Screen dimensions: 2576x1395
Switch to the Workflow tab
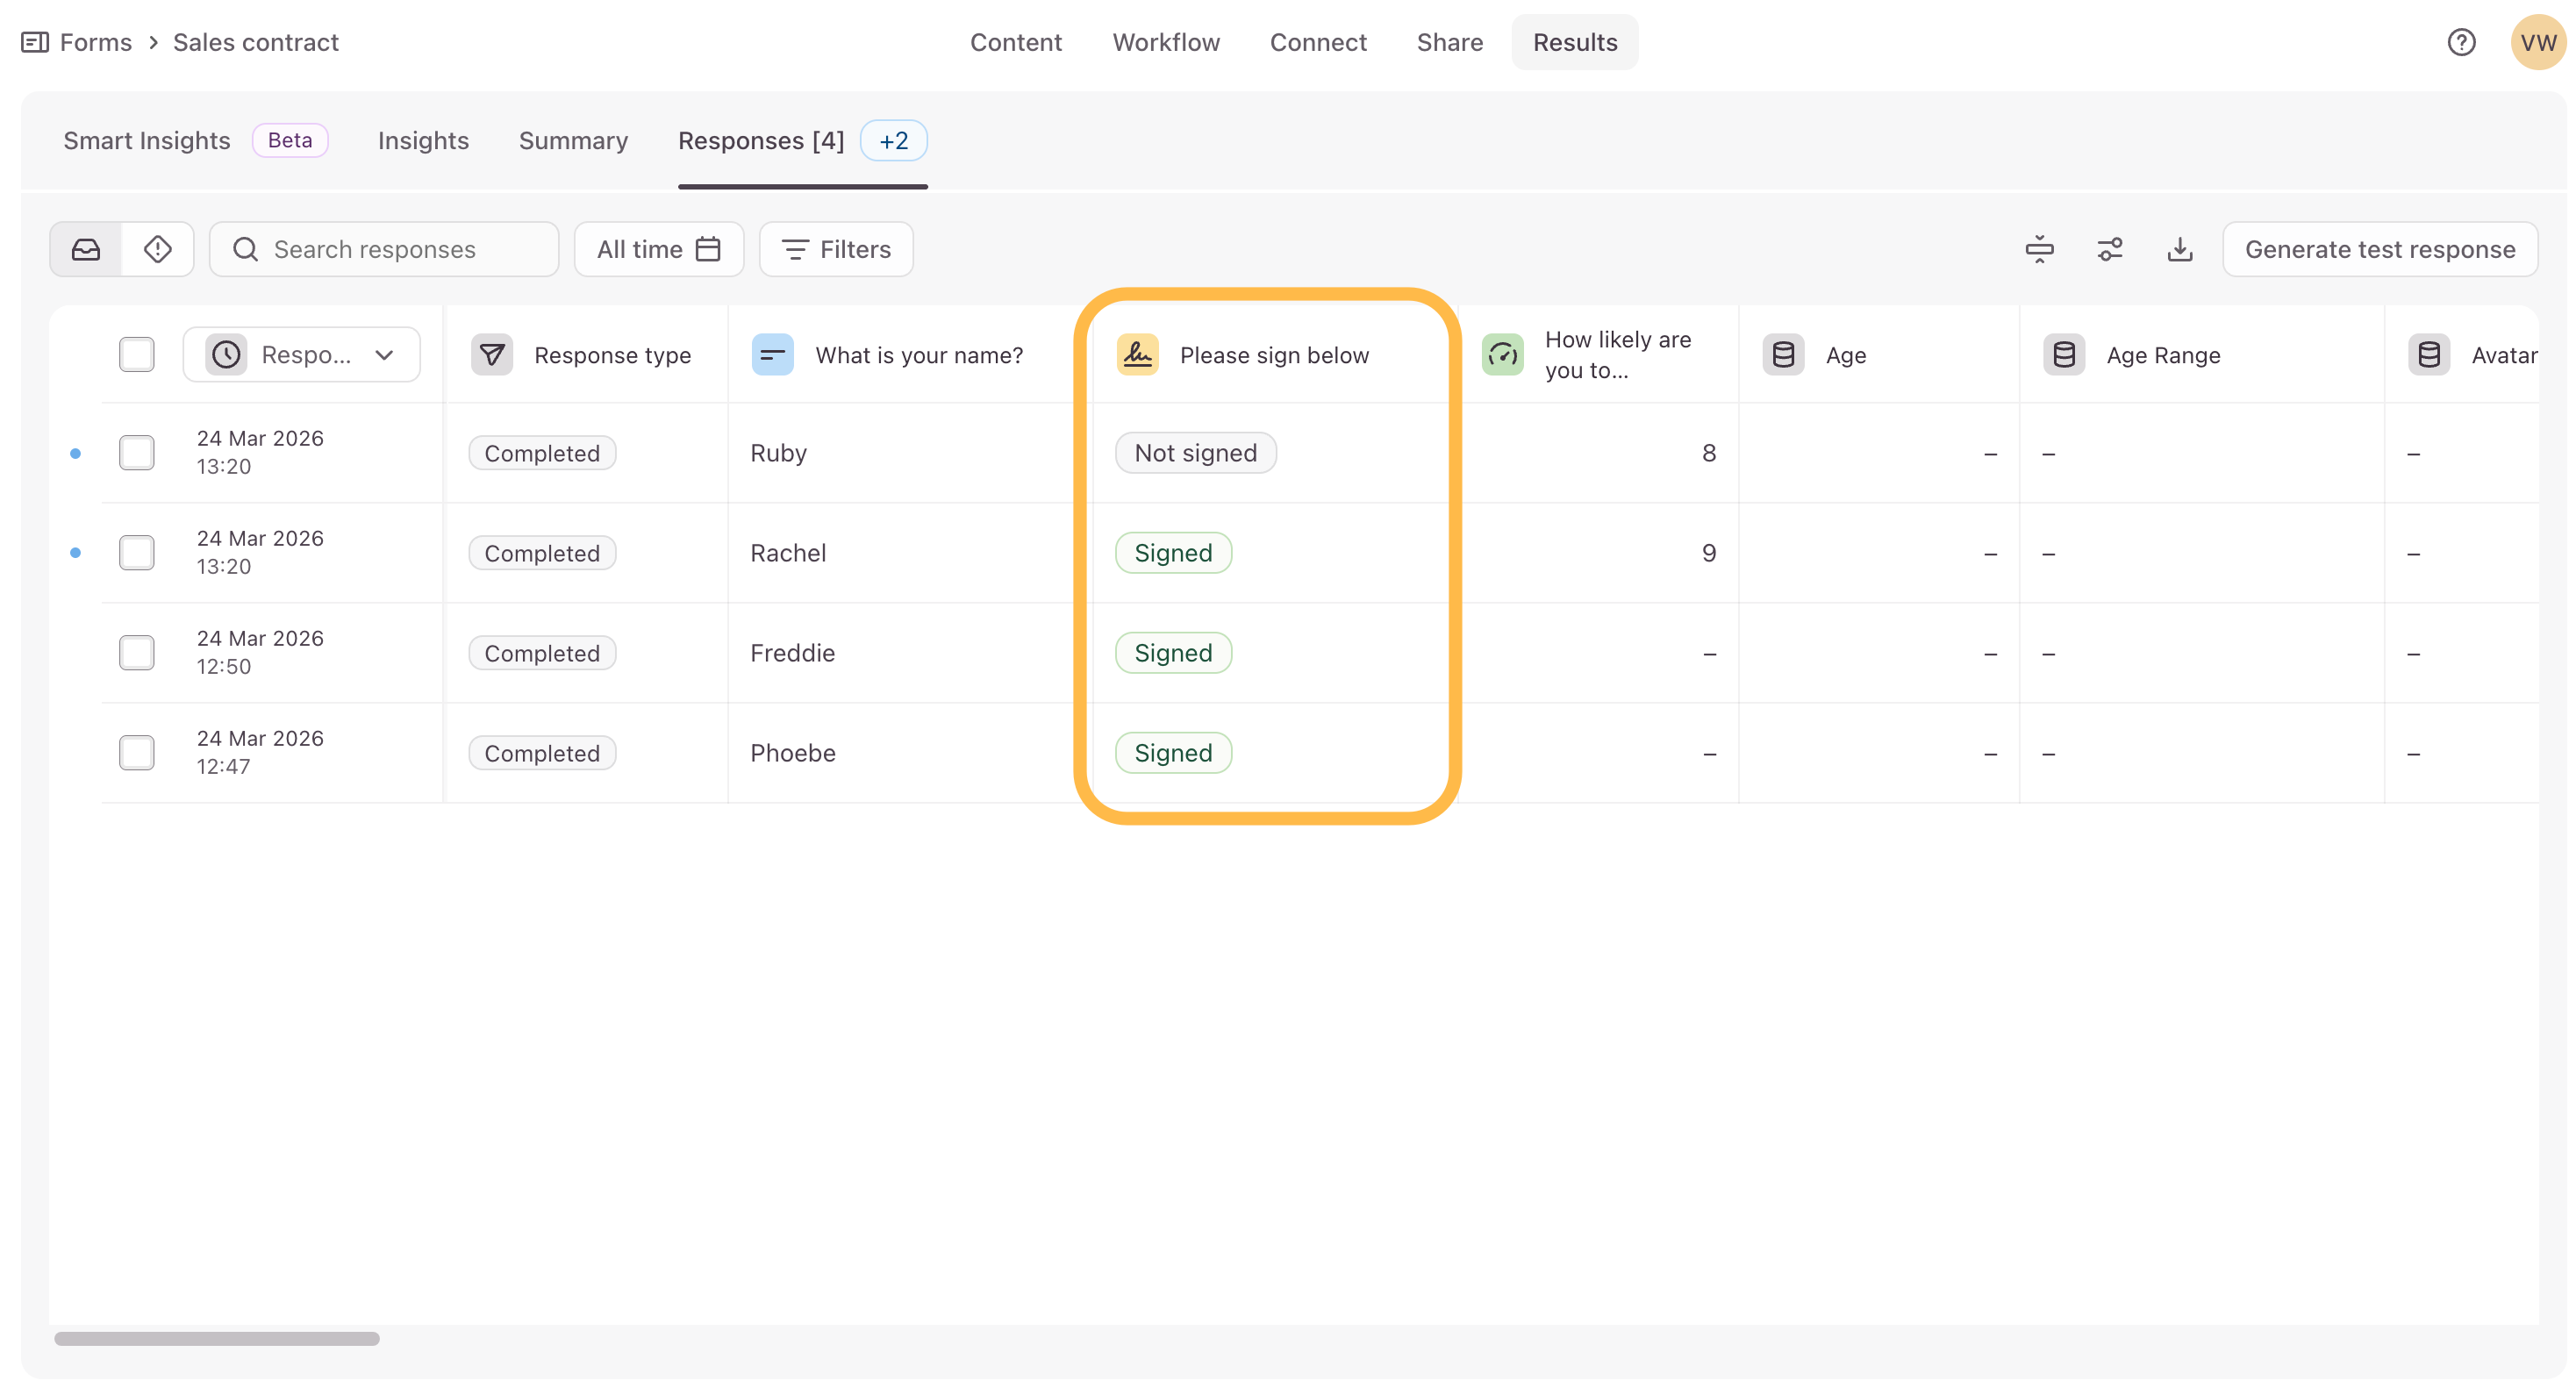(1166, 42)
